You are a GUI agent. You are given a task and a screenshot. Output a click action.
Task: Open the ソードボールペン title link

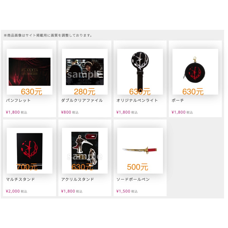click(133, 179)
